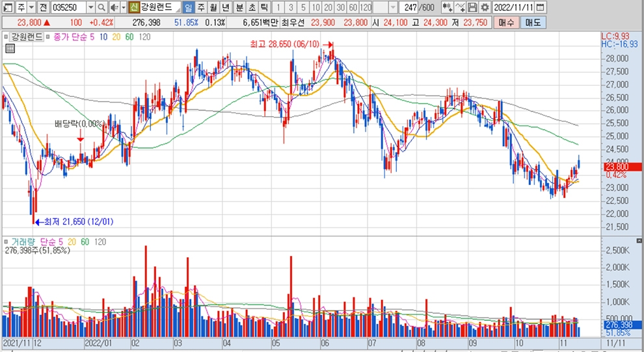Expand the dropdown next to speaker icon

click(123, 7)
